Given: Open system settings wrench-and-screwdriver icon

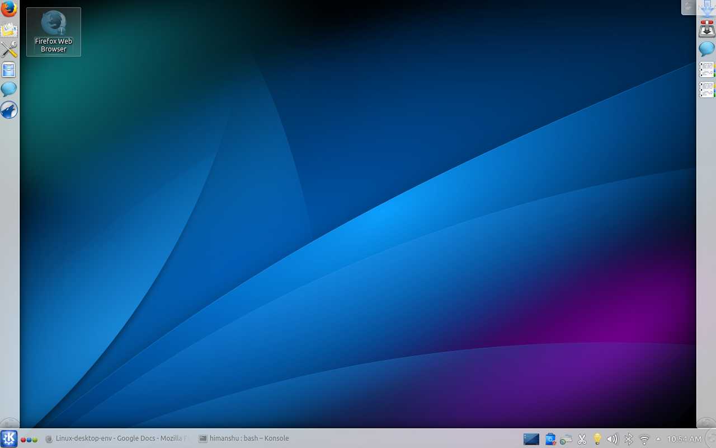Looking at the screenshot, I should [x=9, y=50].
